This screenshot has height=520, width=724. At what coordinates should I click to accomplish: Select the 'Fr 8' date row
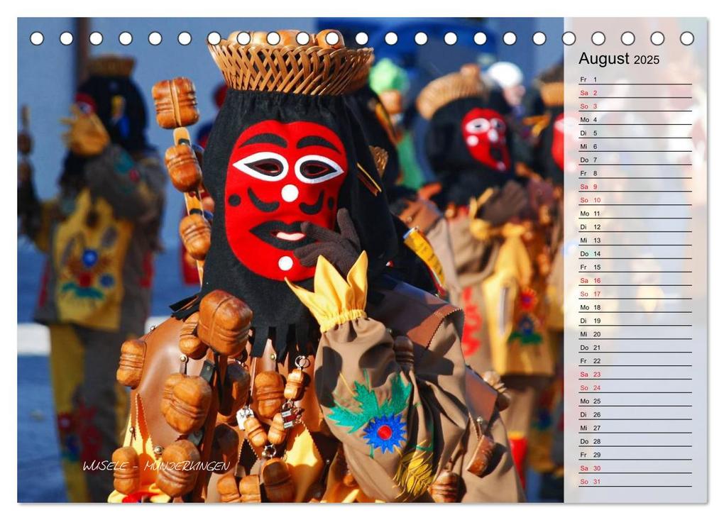click(635, 173)
